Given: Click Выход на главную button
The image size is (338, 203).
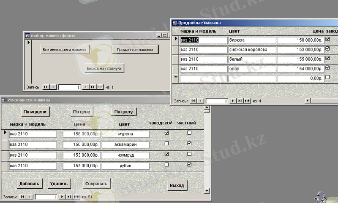Looking at the screenshot, I should pyautogui.click(x=104, y=69).
